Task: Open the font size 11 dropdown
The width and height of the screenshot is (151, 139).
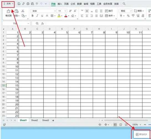Action: 65,11
